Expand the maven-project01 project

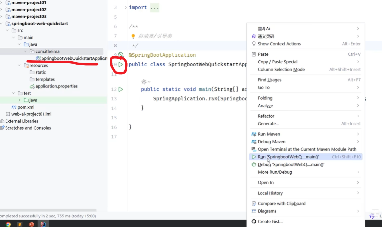pyautogui.click(x=3, y=3)
